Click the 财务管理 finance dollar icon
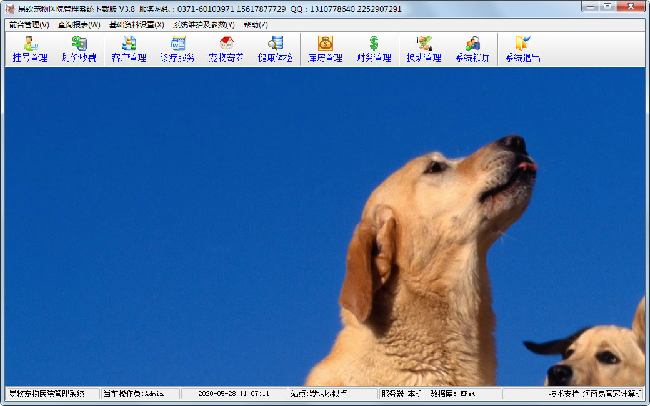Screen dimensions: 650x406 tap(374, 49)
